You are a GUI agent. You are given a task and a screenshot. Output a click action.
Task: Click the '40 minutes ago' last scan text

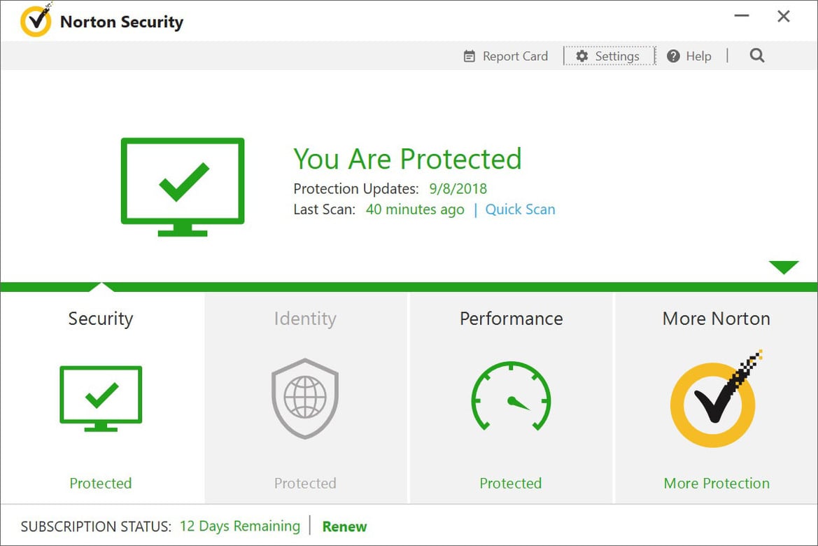[415, 209]
